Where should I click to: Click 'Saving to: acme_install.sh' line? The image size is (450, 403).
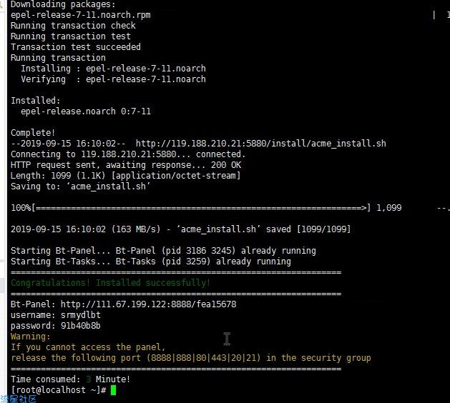point(81,186)
